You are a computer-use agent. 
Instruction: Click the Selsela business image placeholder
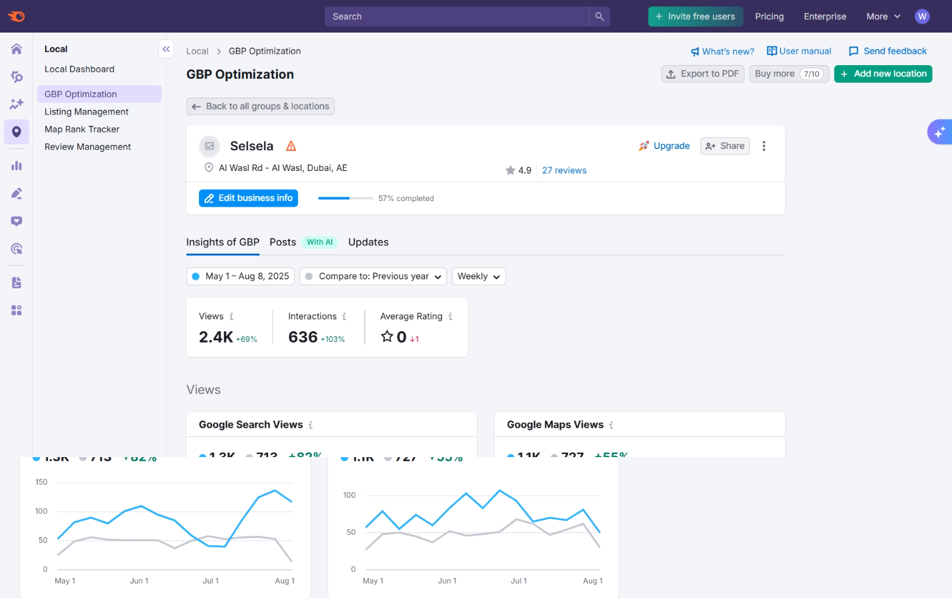click(210, 146)
